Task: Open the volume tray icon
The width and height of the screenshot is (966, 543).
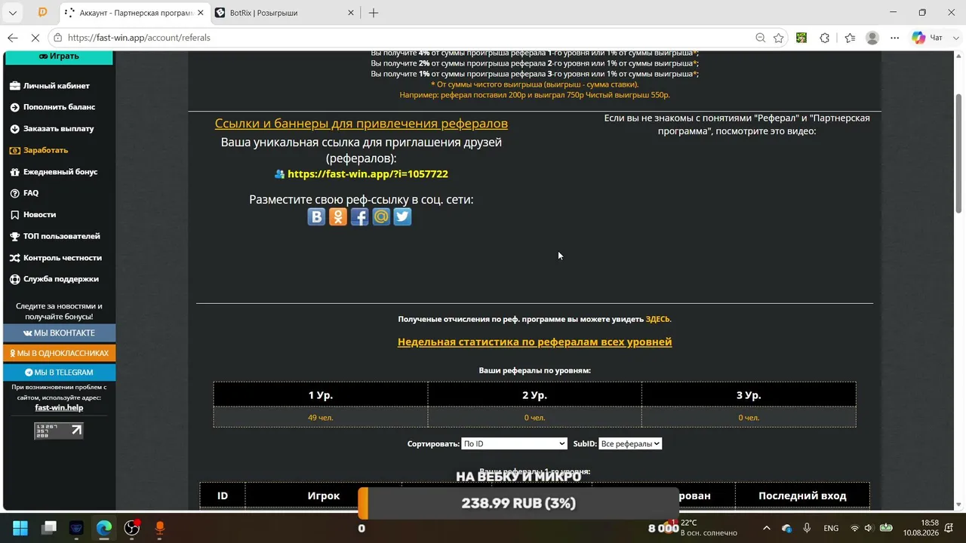Action: pos(869,528)
